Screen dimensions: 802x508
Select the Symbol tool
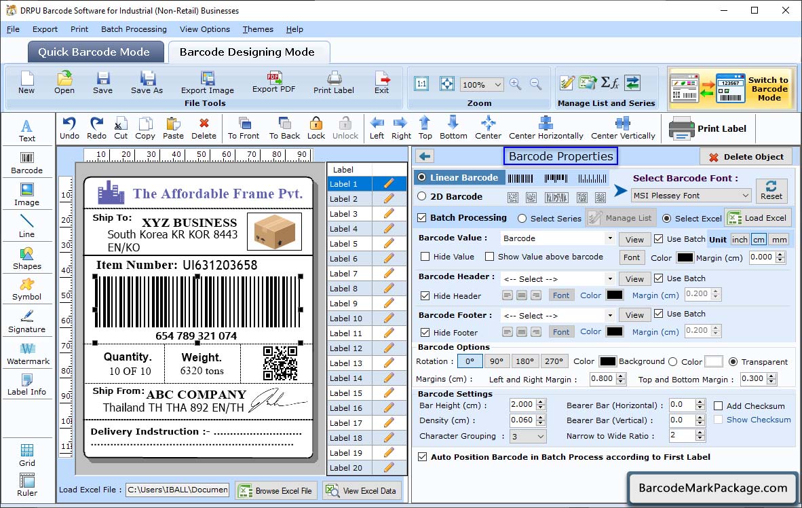point(26,289)
